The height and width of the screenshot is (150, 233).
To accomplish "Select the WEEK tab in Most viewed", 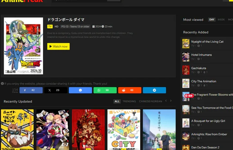I will (x=221, y=20).
